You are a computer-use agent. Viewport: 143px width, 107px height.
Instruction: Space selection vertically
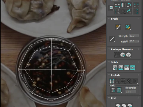[x=136, y=12]
